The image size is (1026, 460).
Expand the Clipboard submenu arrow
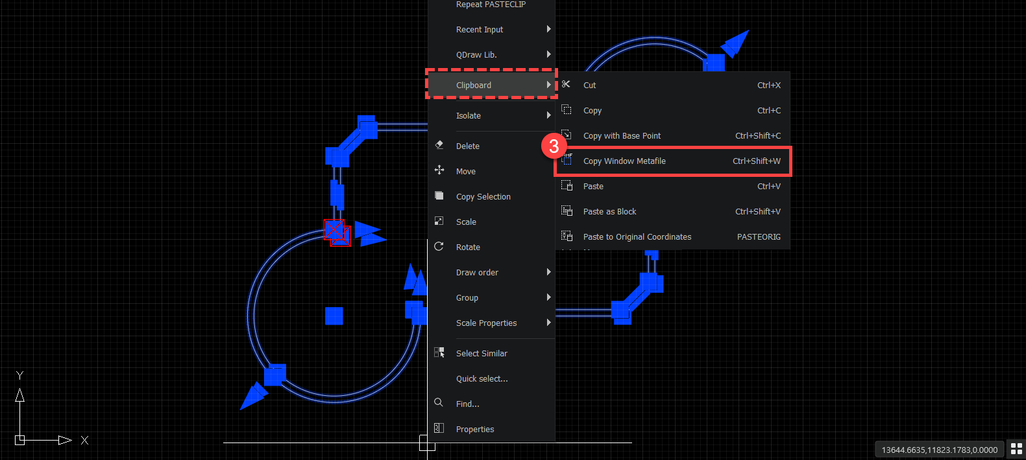548,85
